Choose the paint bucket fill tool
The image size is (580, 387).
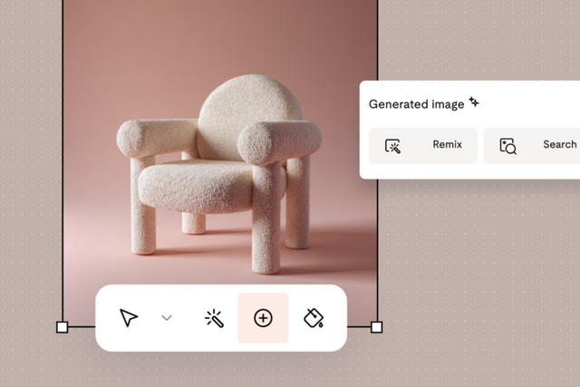(313, 318)
